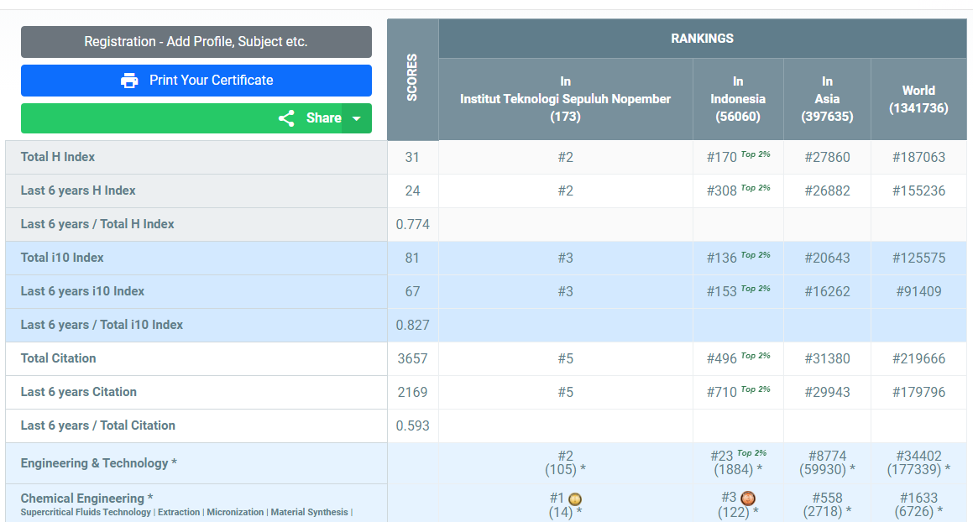Click Top 2% badge in Total H Index row

pyautogui.click(x=755, y=155)
